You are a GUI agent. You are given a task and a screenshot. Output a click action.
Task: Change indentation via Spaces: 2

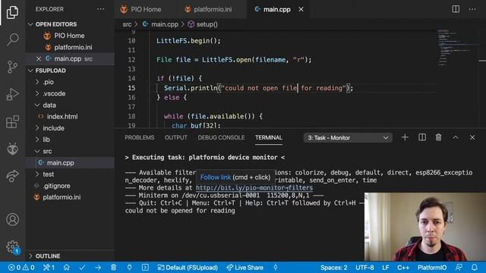point(333,268)
